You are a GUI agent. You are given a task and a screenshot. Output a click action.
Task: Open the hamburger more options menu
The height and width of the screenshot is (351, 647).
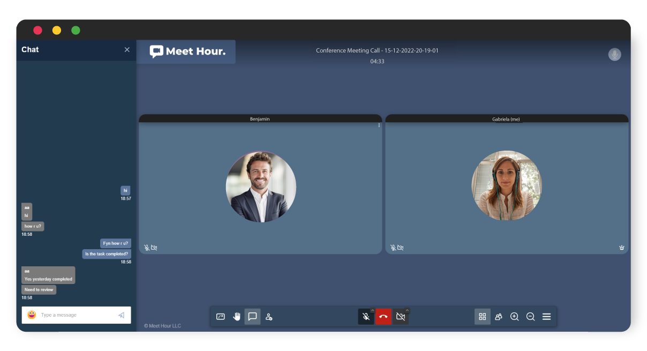coord(546,317)
